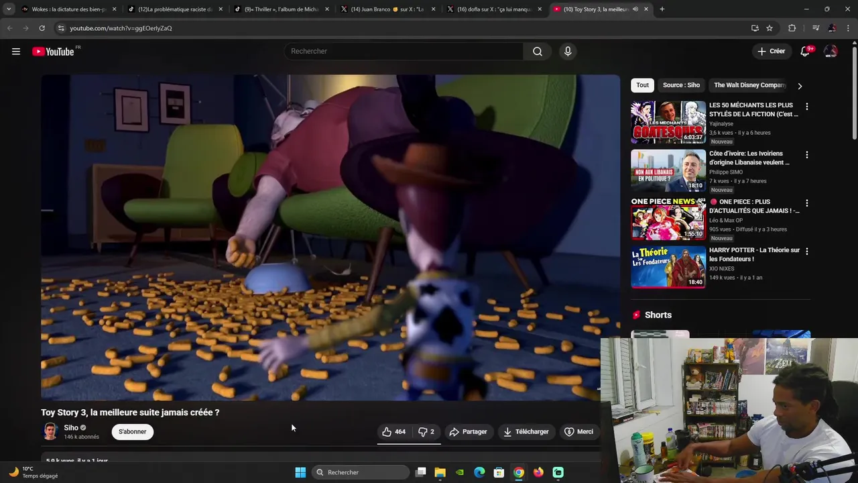Click the taskbar Rechercher search box

click(361, 472)
